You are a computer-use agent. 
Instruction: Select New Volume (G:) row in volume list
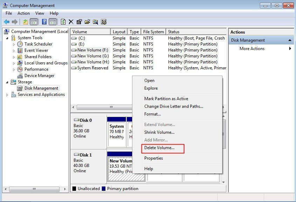coord(149,56)
